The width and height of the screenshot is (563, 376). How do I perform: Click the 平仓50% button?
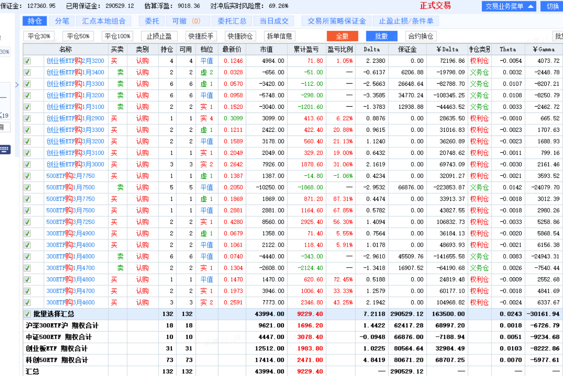(x=78, y=36)
